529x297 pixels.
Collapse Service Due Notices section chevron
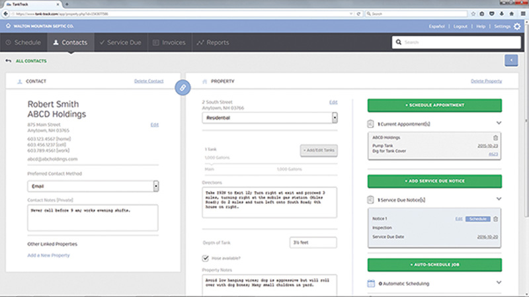coord(499,199)
